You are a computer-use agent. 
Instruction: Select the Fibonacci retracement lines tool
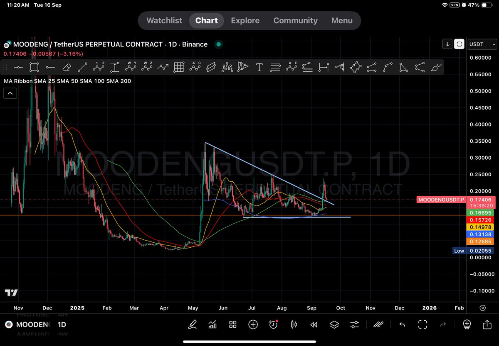[275, 67]
